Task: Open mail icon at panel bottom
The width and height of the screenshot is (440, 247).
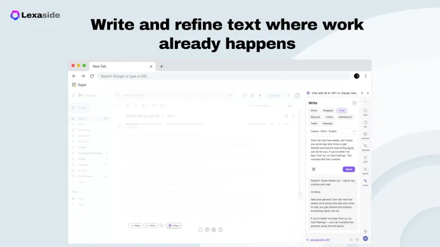Action: coord(357,240)
